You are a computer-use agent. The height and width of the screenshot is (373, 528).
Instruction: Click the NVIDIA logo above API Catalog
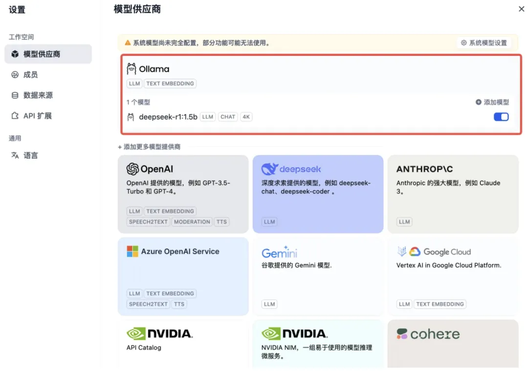click(159, 333)
